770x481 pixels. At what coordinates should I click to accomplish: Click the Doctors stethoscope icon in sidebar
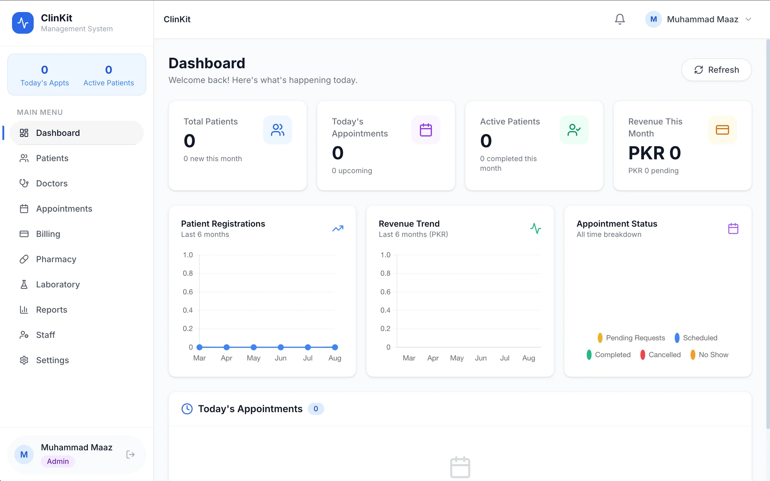[24, 183]
